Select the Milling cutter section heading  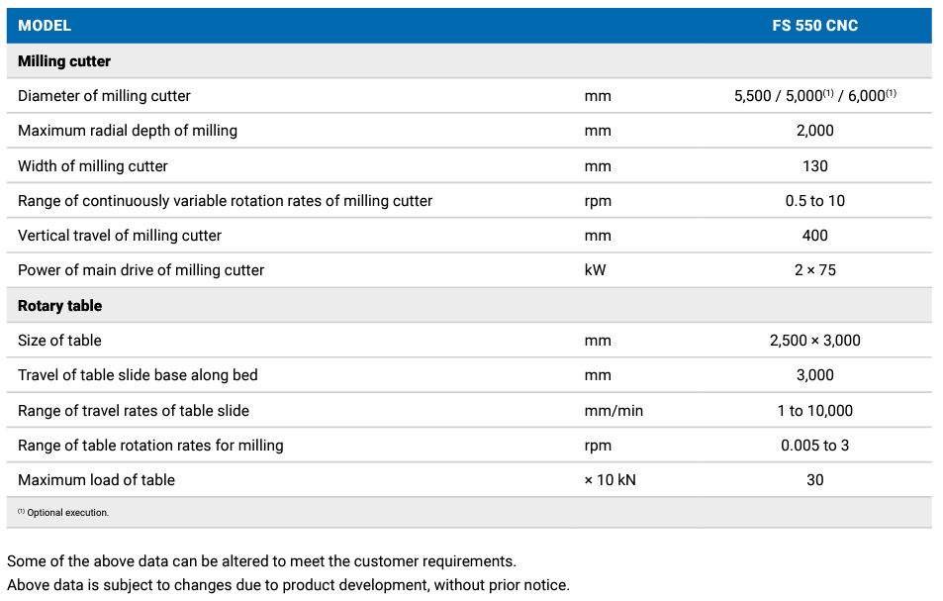pos(64,61)
